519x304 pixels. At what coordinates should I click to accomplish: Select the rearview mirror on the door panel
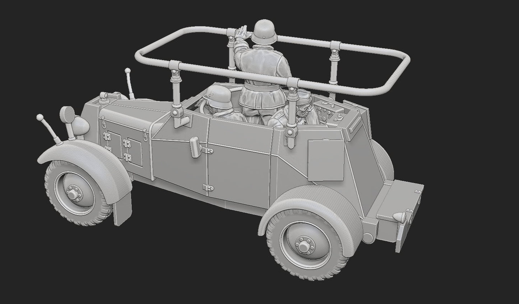[195, 146]
